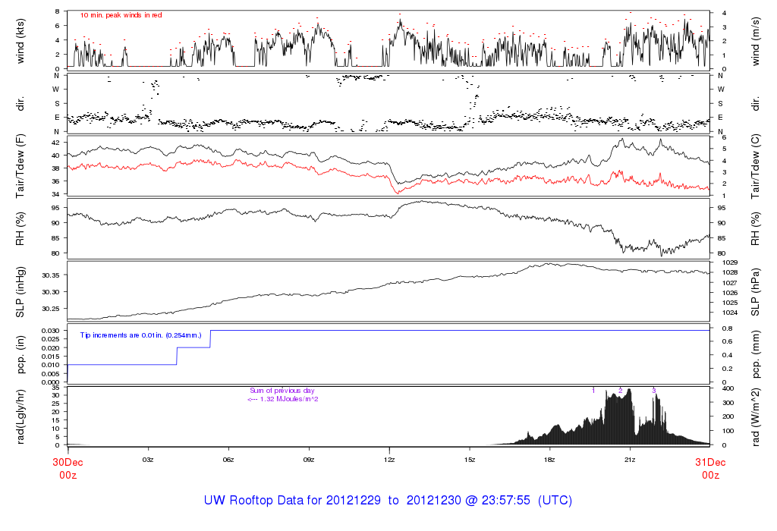Click the purple radiation peak marker '2'
This screenshot has height=531, width=777.
(621, 391)
